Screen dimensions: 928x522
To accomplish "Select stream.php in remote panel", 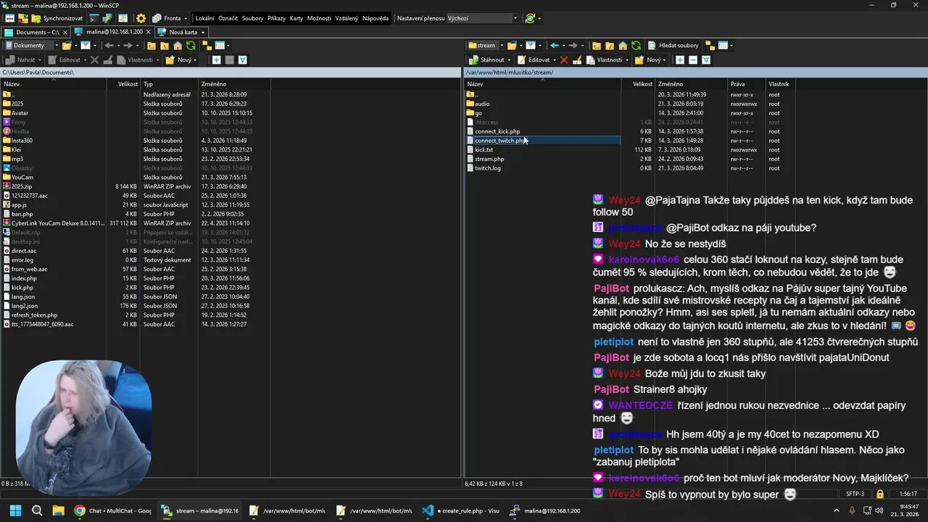I will [489, 159].
